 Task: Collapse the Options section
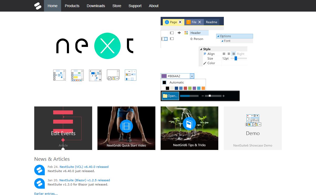point(218,36)
